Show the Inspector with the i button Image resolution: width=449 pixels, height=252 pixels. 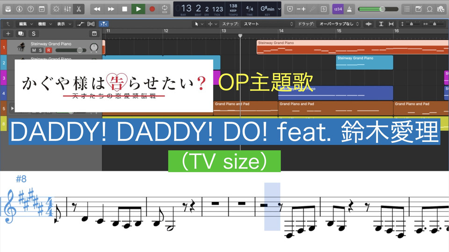pyautogui.click(x=19, y=9)
